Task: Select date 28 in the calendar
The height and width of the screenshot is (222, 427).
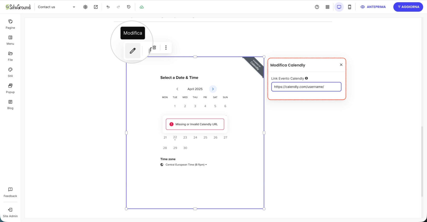Action: (165, 148)
